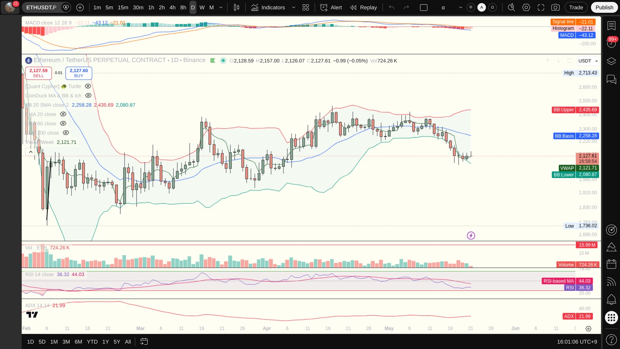Open the help center question icon

(611, 340)
